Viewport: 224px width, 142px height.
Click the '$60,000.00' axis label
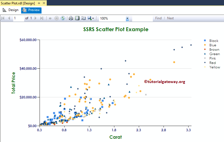coord(28,40)
